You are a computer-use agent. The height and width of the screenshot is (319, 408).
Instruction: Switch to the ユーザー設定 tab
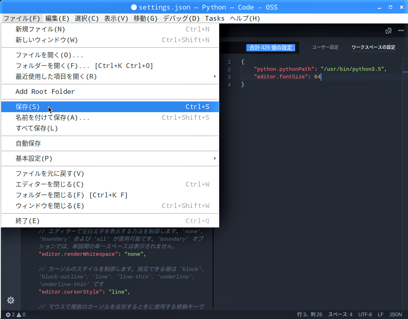(325, 47)
